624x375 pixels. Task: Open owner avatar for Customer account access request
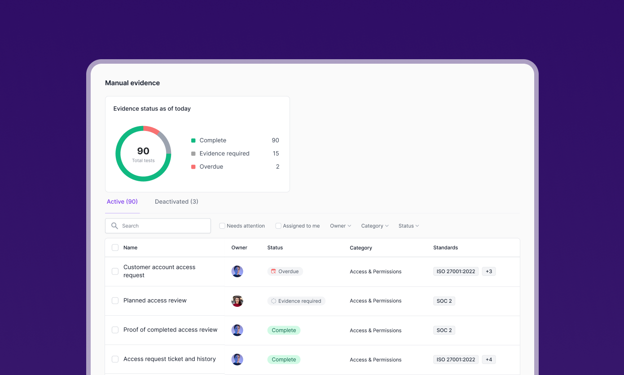click(x=237, y=271)
